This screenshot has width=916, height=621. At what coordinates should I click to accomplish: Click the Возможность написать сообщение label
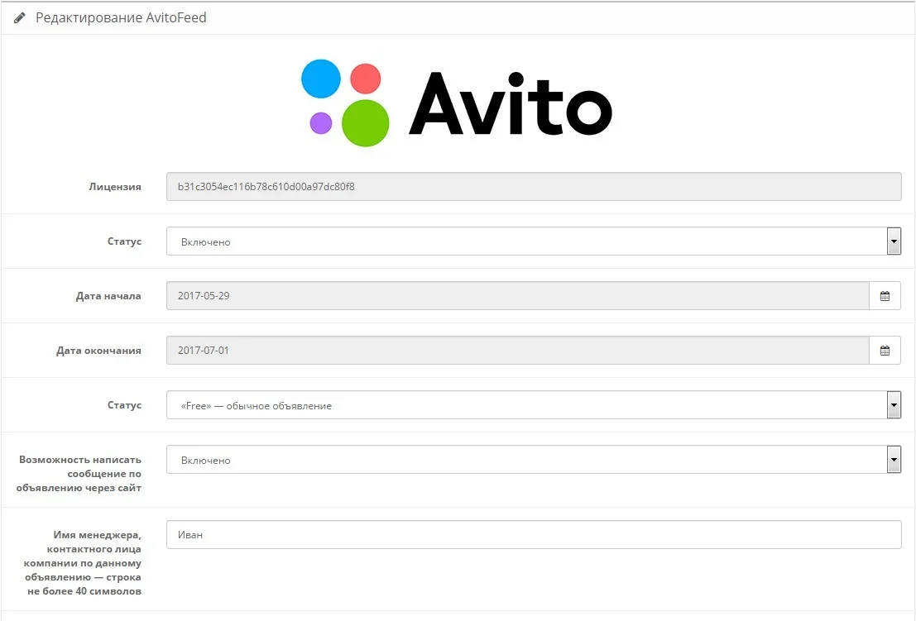point(79,473)
